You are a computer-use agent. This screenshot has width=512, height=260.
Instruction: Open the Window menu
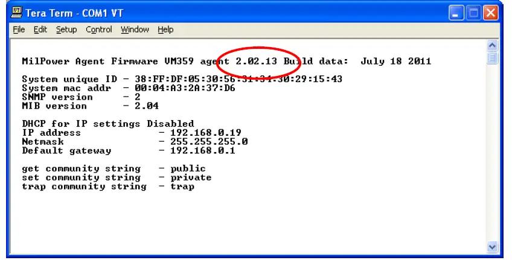tap(135, 30)
